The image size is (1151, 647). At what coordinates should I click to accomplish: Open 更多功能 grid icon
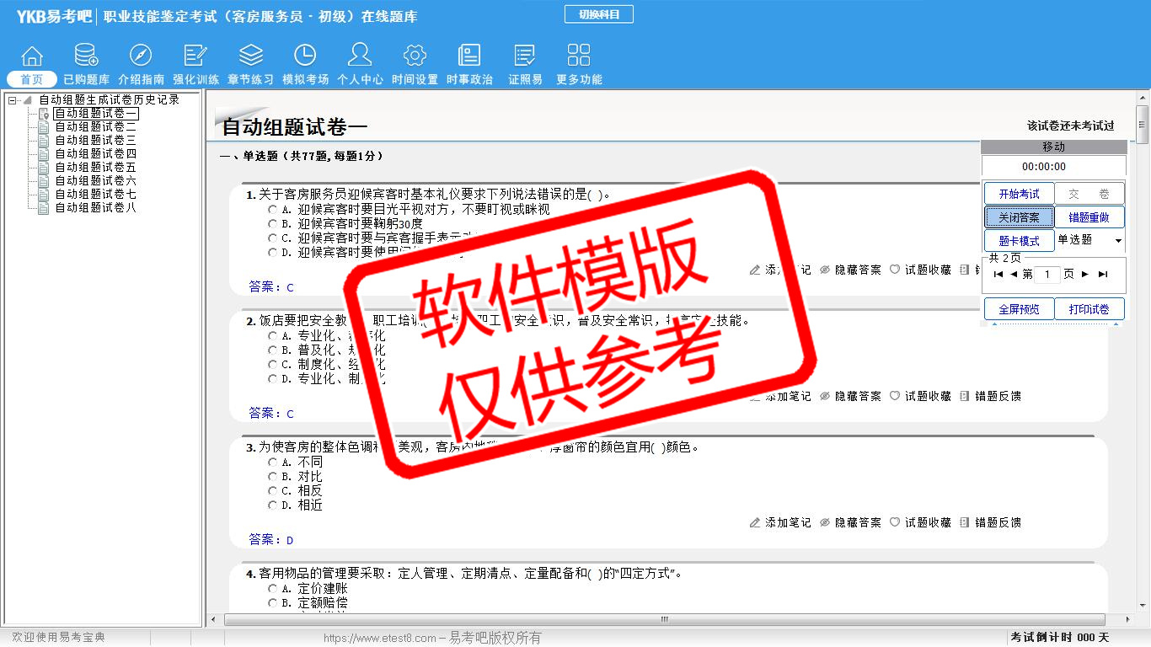click(x=579, y=56)
